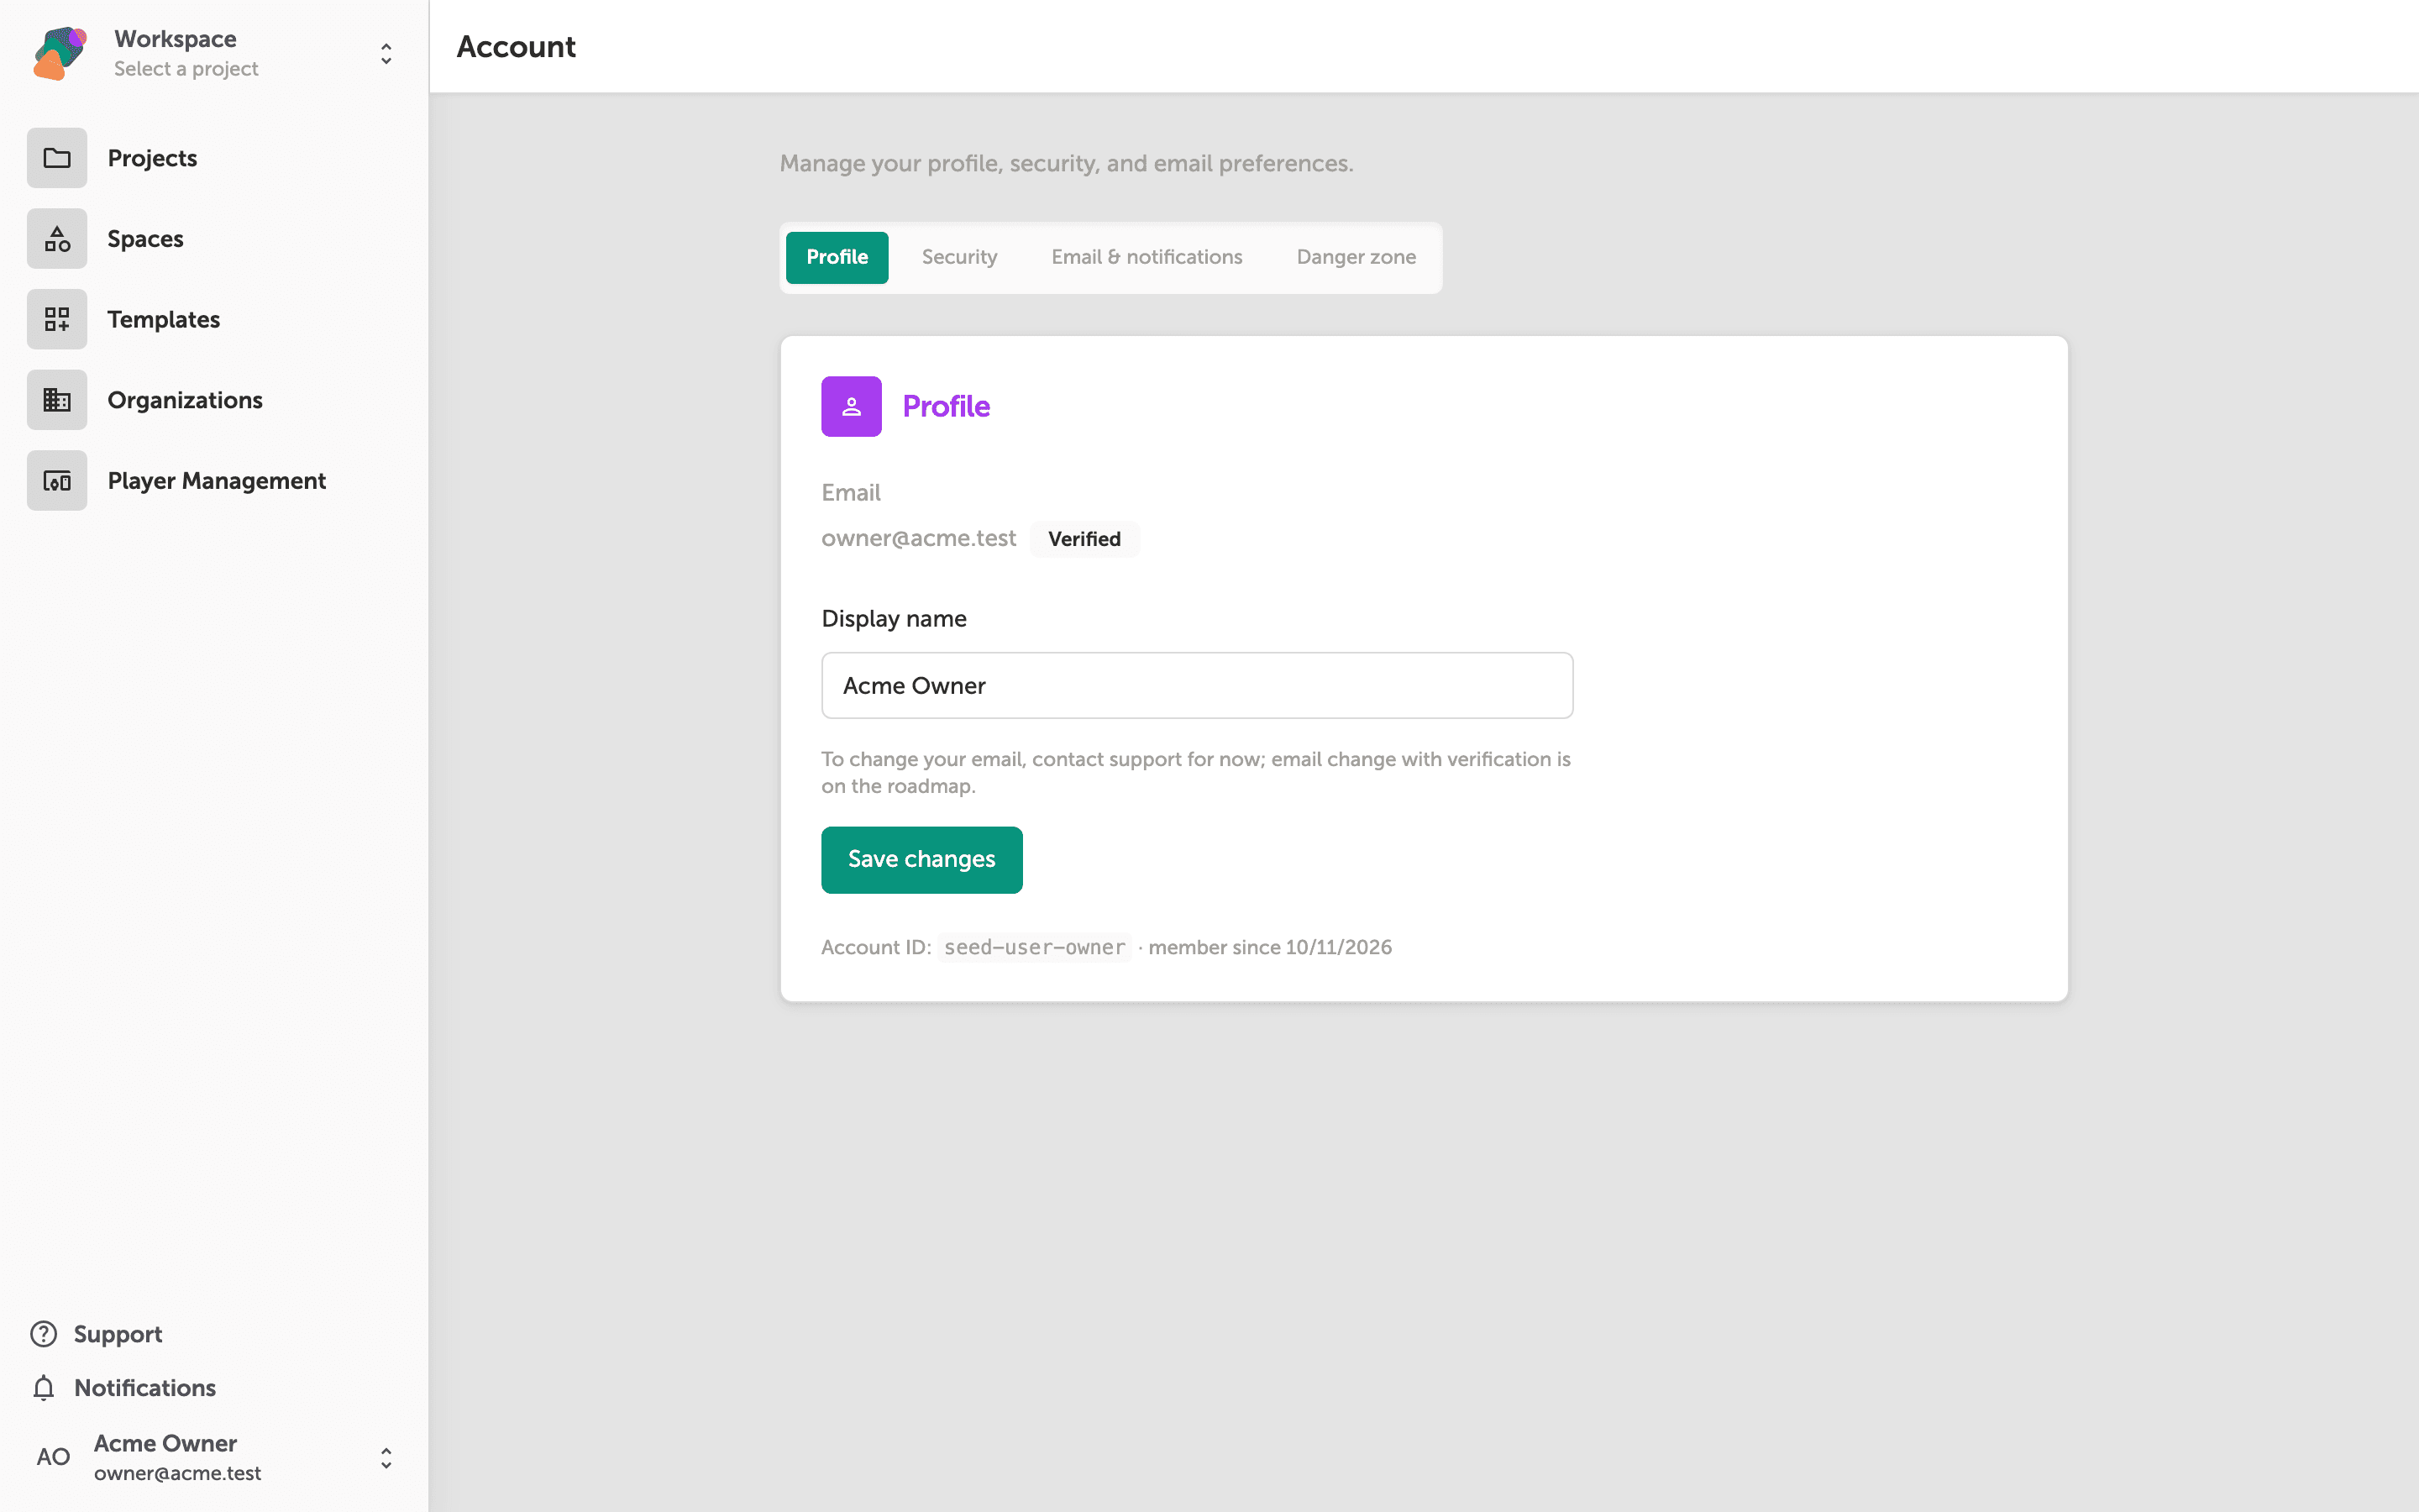This screenshot has height=1512, width=2419.
Task: Switch to the Security tab
Action: click(x=959, y=257)
